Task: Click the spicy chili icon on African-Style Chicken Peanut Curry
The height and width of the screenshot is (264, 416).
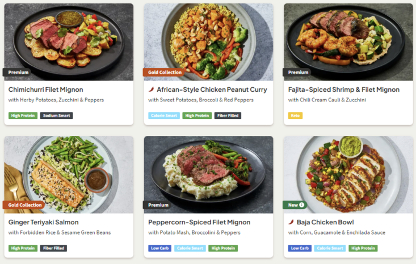Action: point(152,90)
